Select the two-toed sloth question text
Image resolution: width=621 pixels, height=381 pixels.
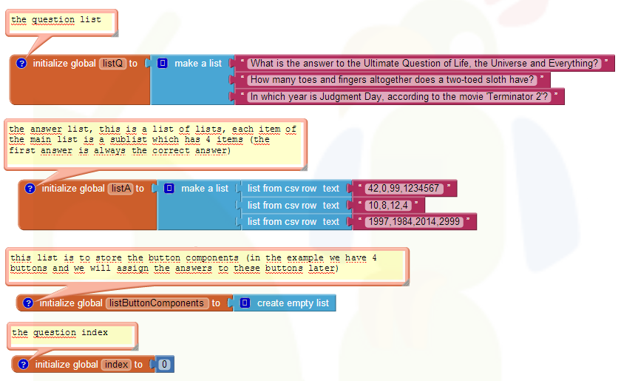(392, 79)
